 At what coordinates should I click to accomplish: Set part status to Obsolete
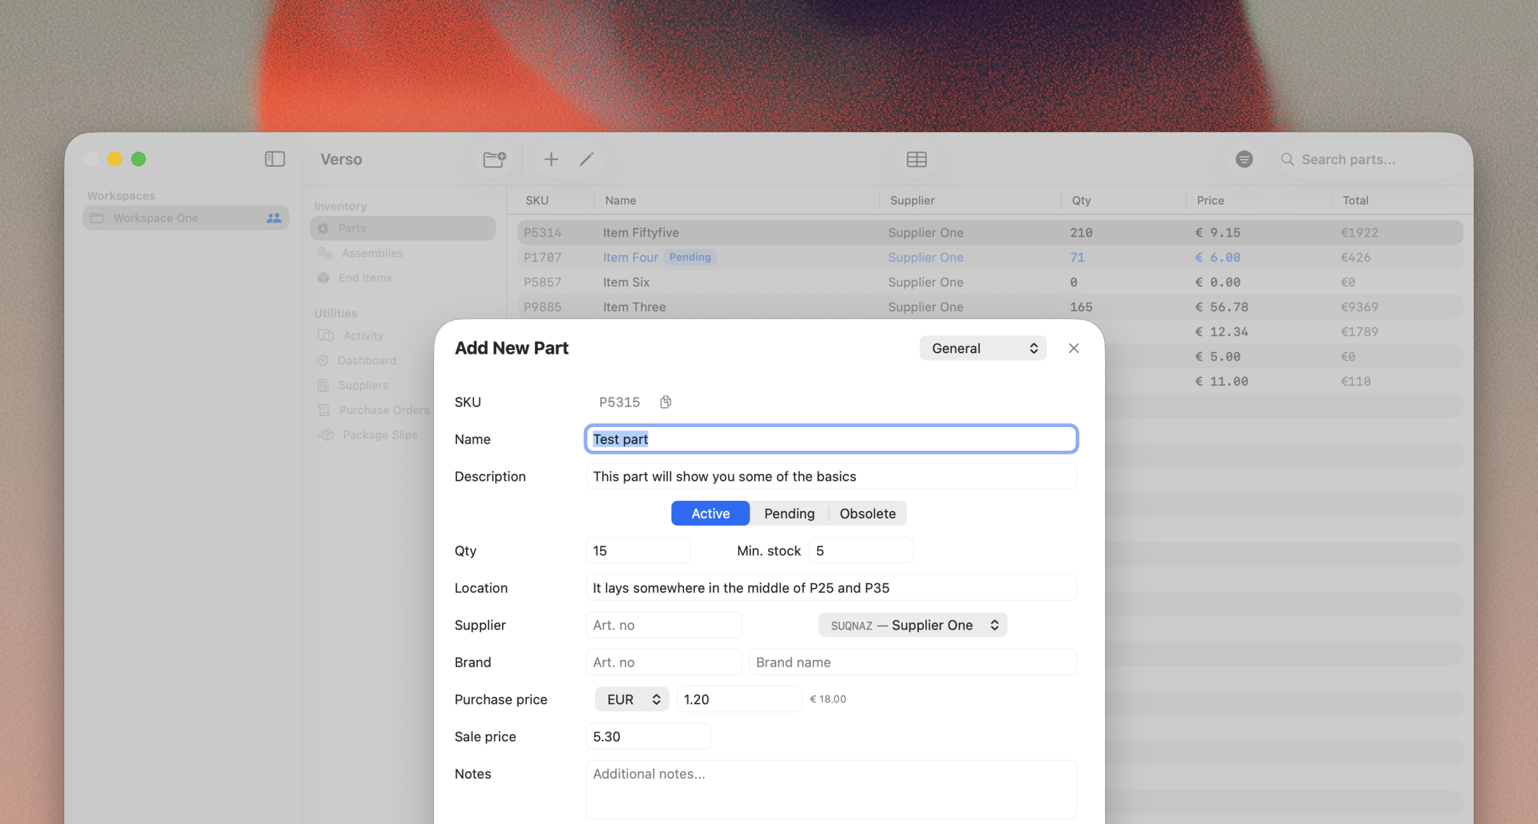[x=867, y=513]
